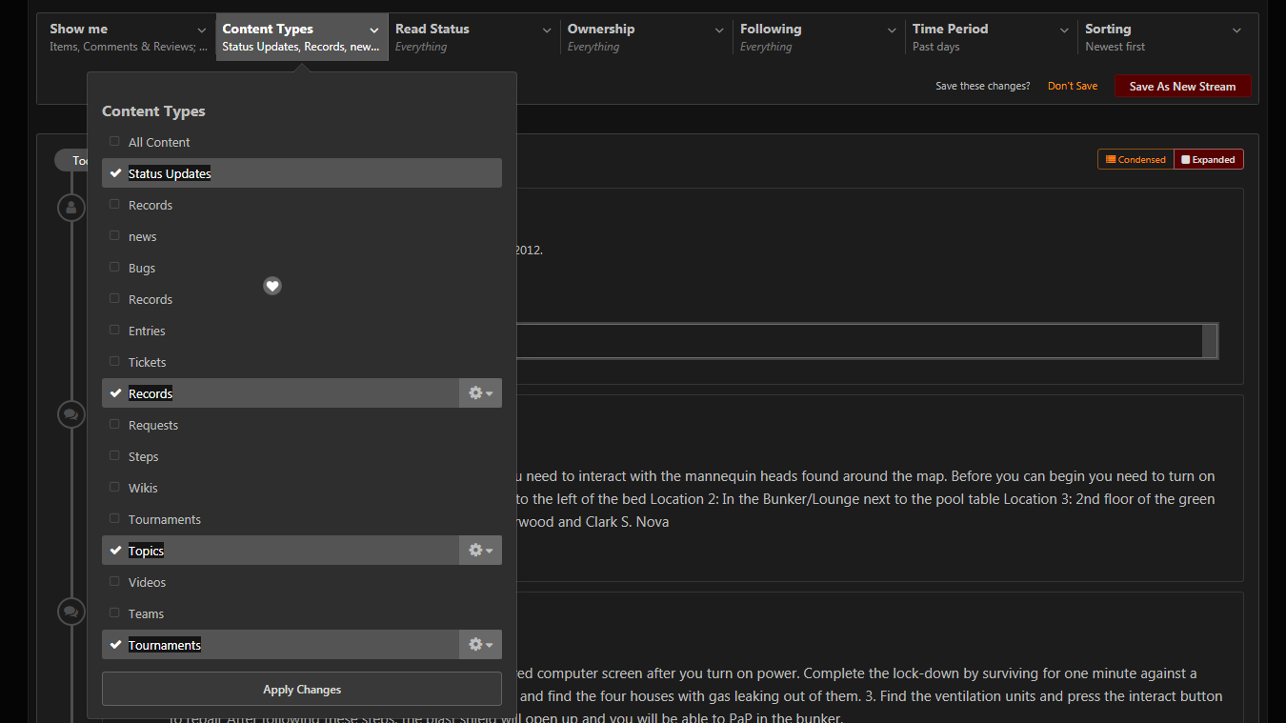Click the Don't Save link
Viewport: 1286px width, 723px height.
coord(1073,86)
